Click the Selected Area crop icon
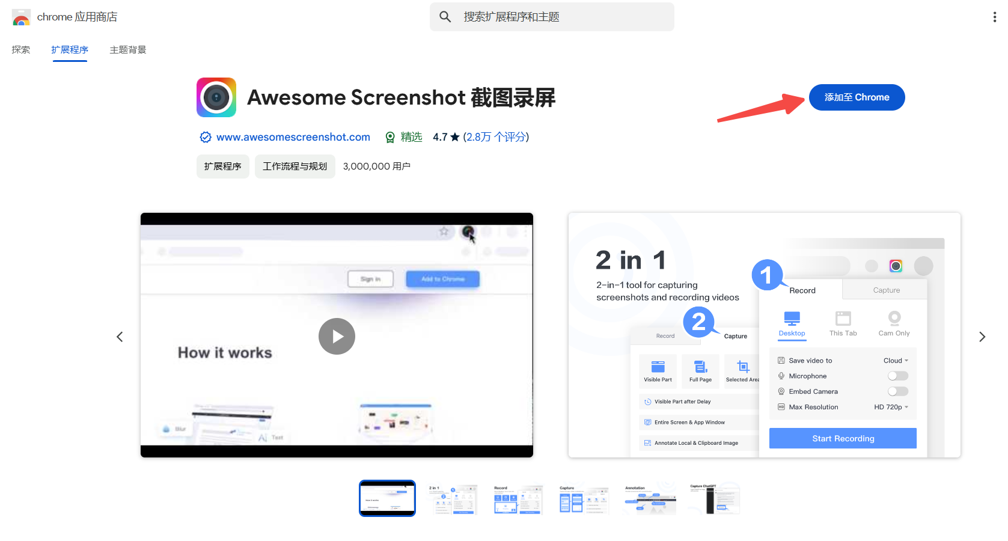 (x=743, y=367)
